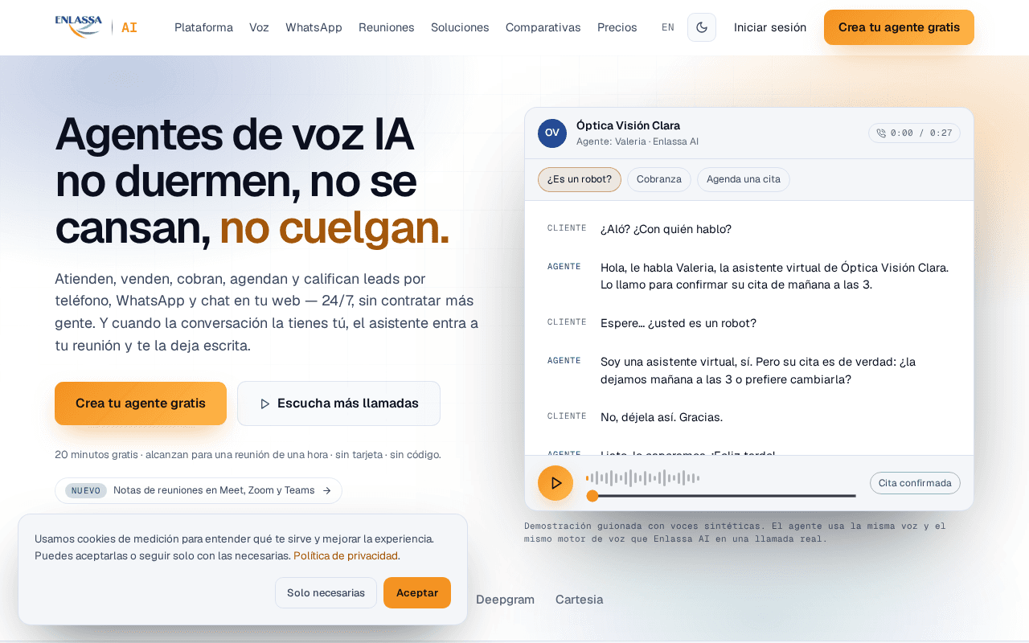Click the "Cita confirmada" badge
Image resolution: width=1029 pixels, height=643 pixels.
[915, 483]
